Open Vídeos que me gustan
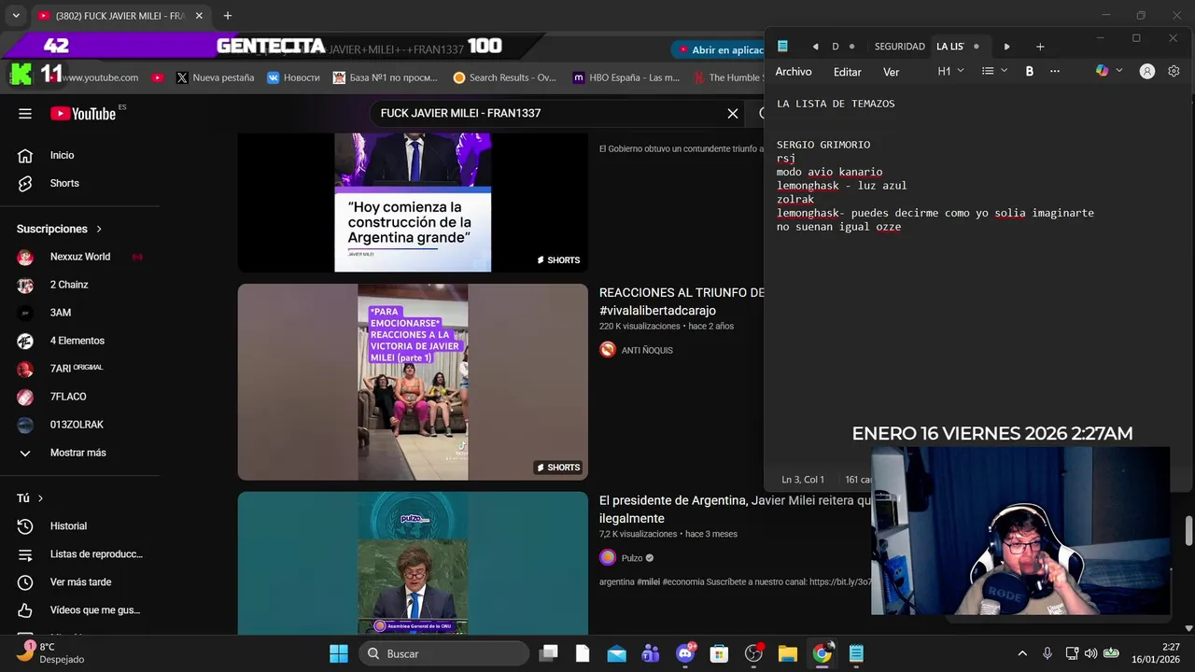Viewport: 1195px width, 672px height. (94, 610)
